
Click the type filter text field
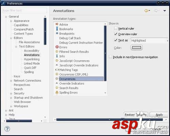pyautogui.click(x=25, y=11)
